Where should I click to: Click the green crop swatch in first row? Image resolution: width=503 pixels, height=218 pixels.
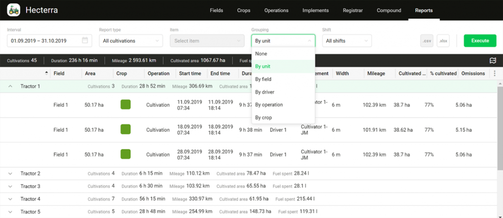[125, 104]
